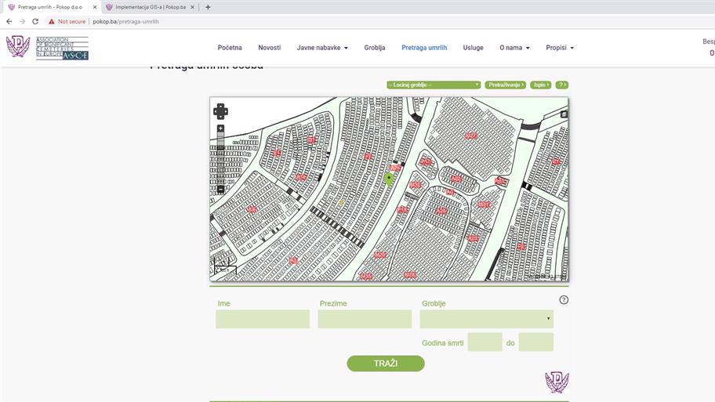
Task: Go back using browser back arrow
Action: tap(9, 21)
